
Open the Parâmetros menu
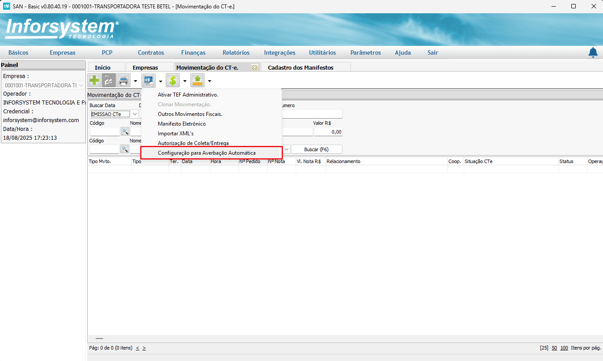tap(365, 52)
